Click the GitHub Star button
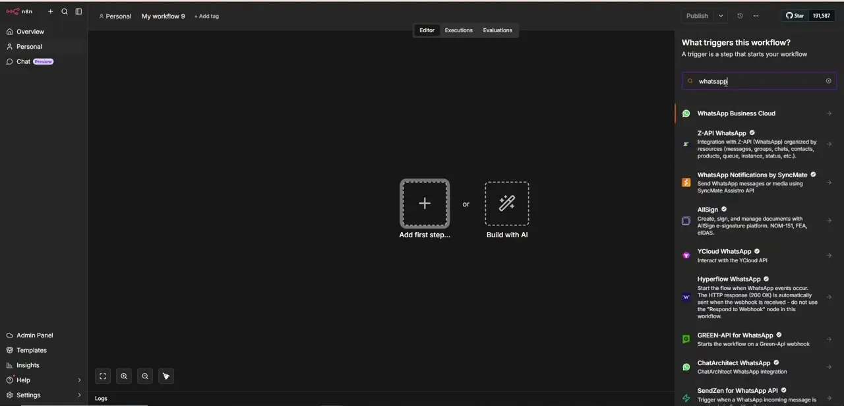The width and height of the screenshot is (844, 406). tap(795, 16)
